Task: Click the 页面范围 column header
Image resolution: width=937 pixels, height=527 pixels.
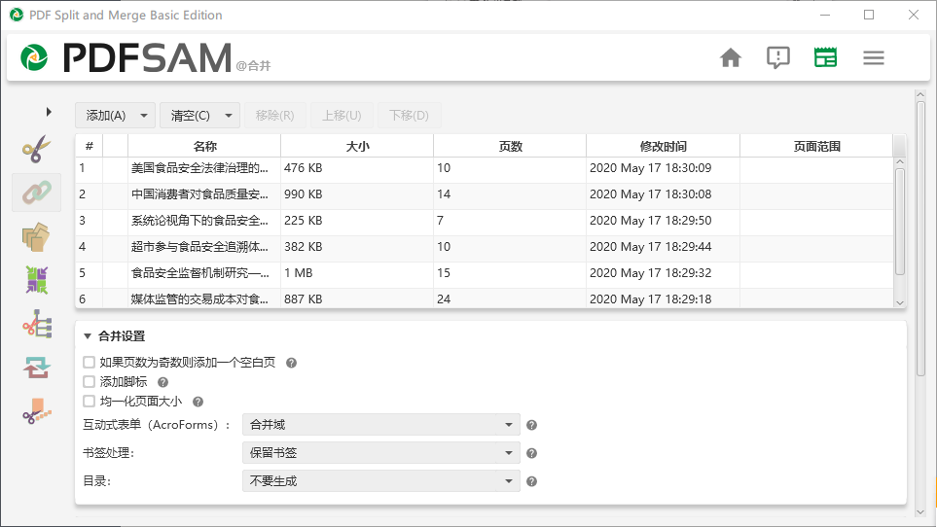Action: (x=816, y=146)
